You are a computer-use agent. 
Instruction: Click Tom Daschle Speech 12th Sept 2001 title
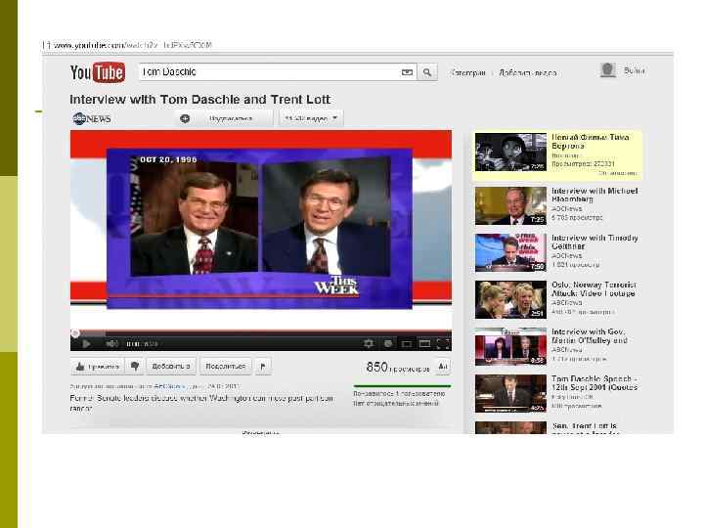[594, 383]
